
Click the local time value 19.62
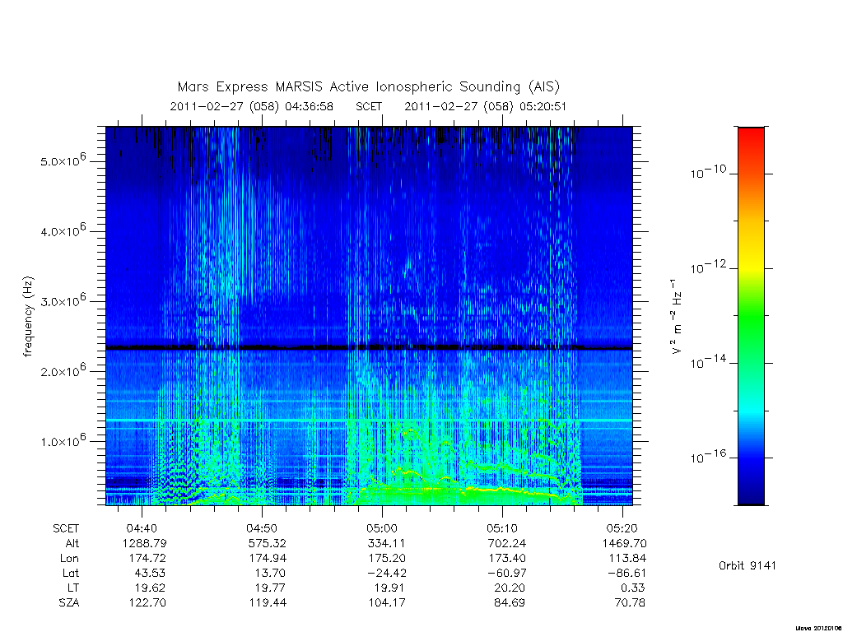(151, 588)
